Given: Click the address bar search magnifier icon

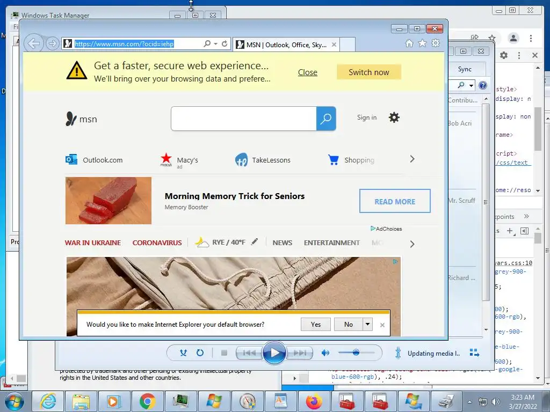Looking at the screenshot, I should 207,44.
